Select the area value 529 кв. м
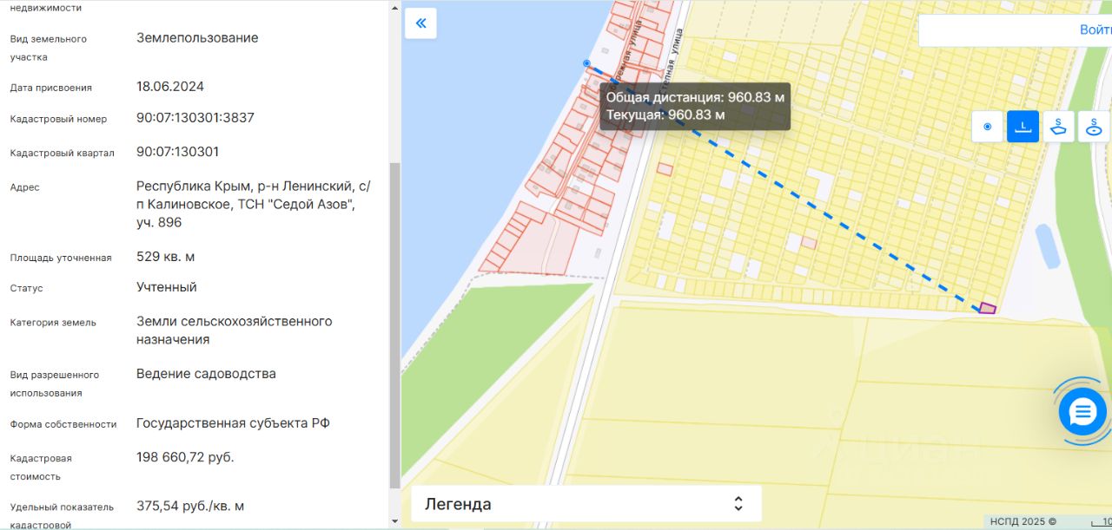Screen dimensions: 1112x530 tap(165, 257)
